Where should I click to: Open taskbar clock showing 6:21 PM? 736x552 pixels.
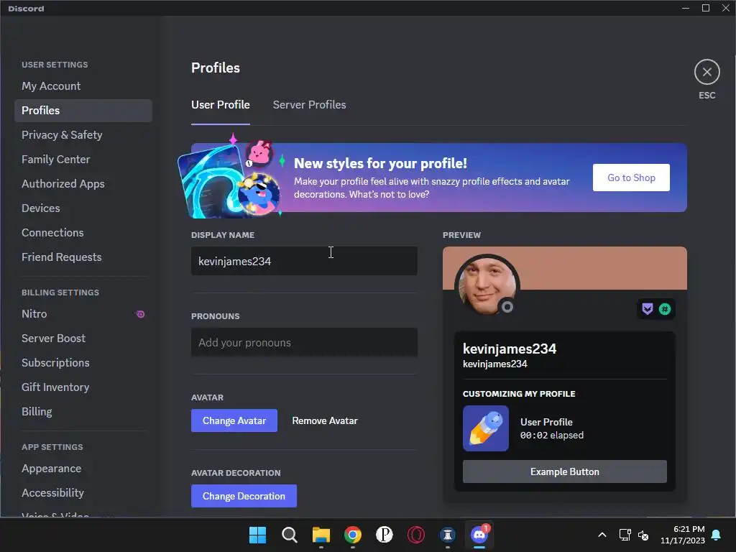tap(683, 535)
